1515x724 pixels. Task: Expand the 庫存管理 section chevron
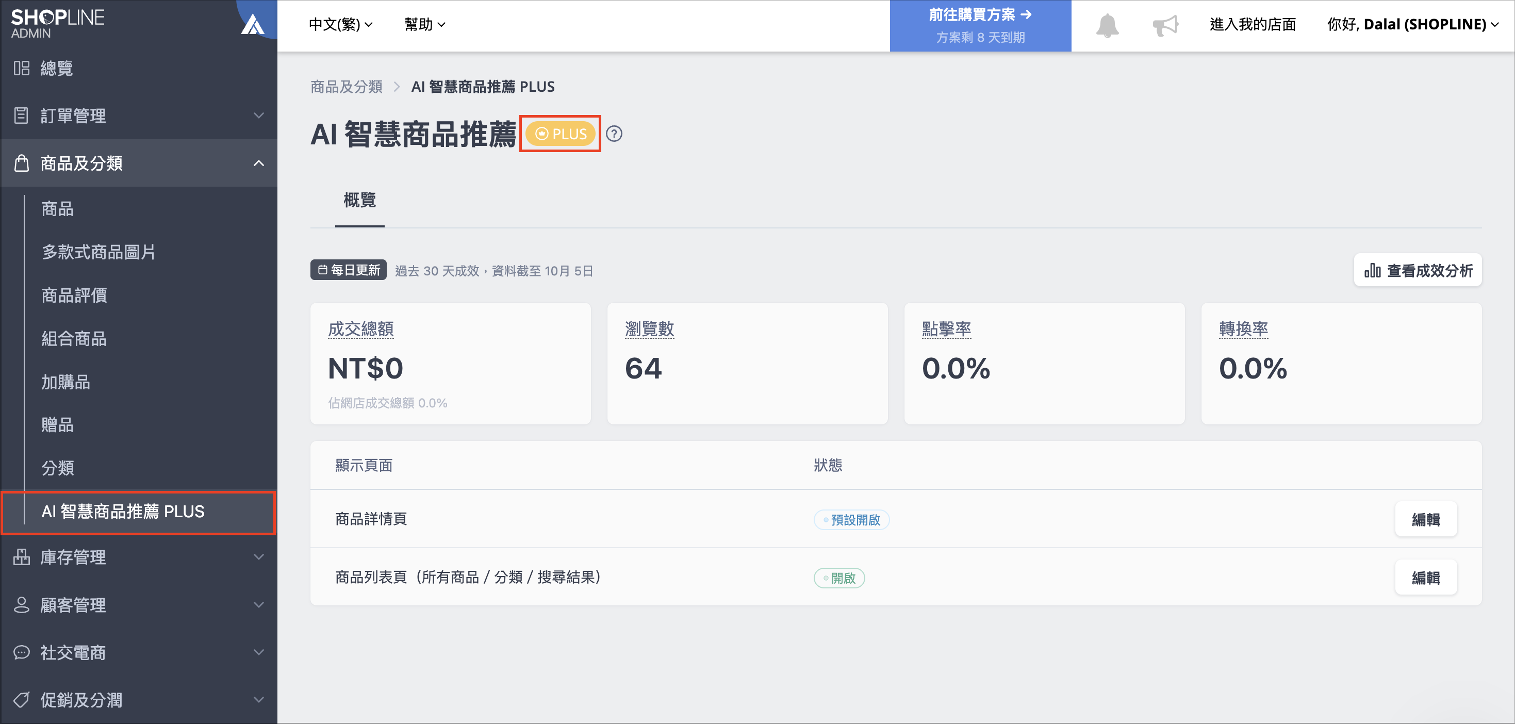coord(259,556)
